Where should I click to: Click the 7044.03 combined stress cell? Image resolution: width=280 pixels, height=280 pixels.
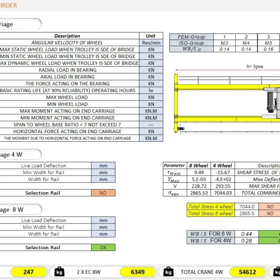point(223,193)
